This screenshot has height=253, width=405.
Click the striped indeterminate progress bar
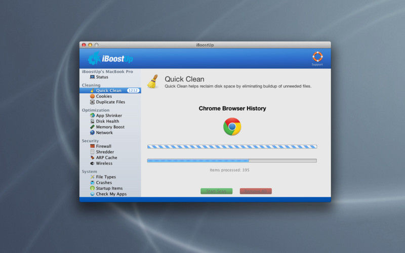tap(232, 147)
